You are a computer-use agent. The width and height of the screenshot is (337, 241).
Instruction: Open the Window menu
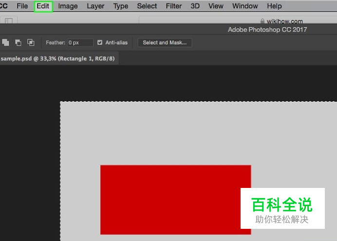(x=245, y=6)
